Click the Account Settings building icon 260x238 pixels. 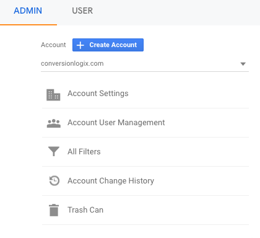pos(53,95)
